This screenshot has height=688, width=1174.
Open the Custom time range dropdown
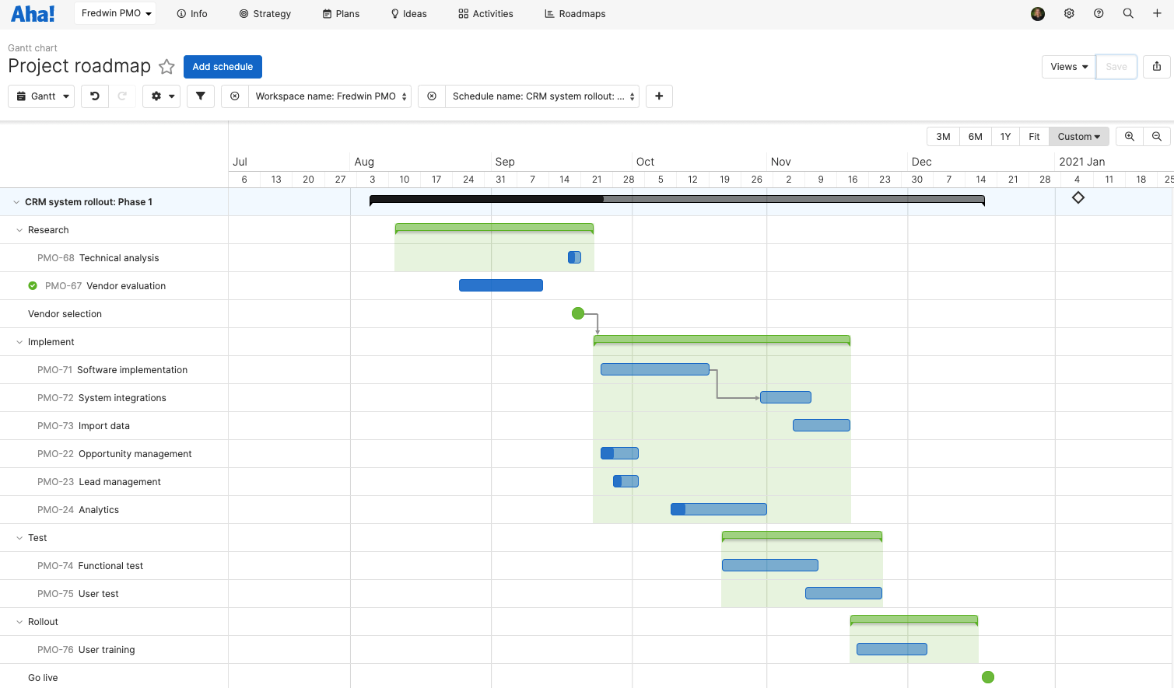coord(1079,137)
